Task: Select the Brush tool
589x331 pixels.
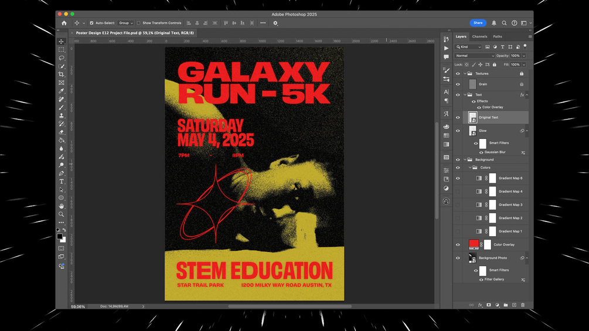Action: tap(61, 107)
